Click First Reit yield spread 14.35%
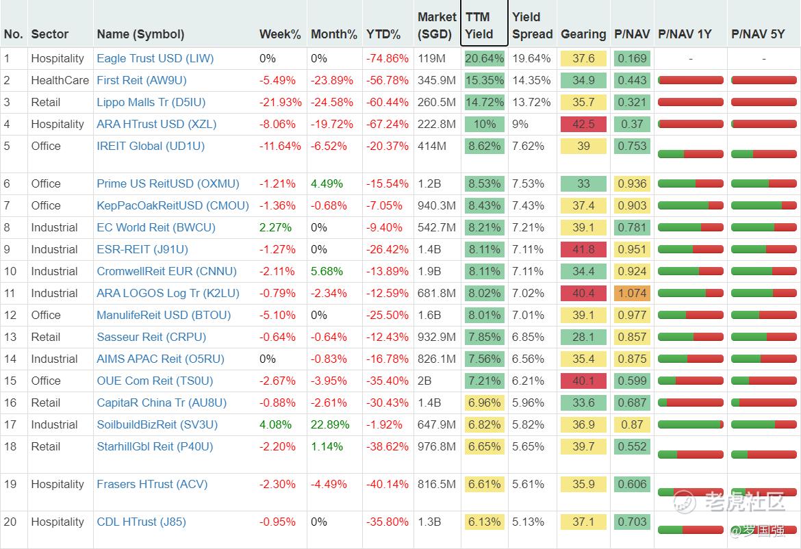This screenshot has width=801, height=549. click(531, 80)
